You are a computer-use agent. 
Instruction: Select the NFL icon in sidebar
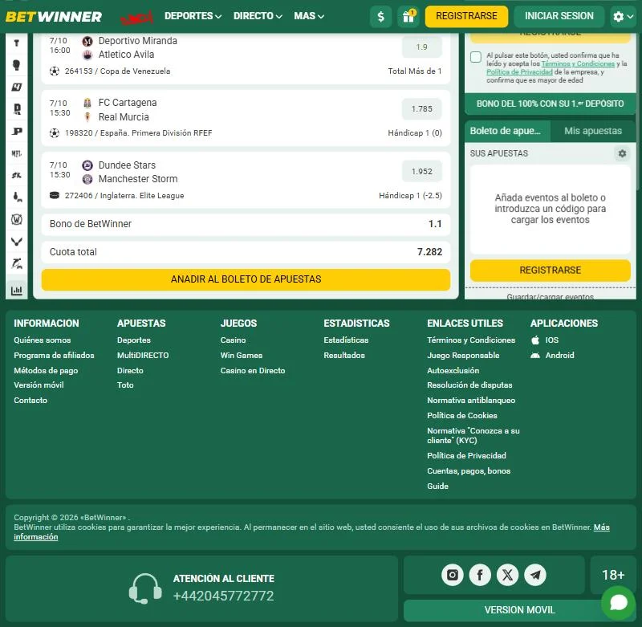tap(16, 153)
